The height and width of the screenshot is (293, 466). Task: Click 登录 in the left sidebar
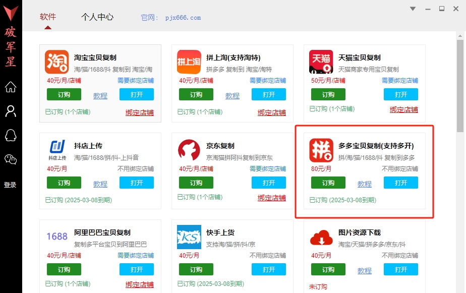(x=10, y=185)
